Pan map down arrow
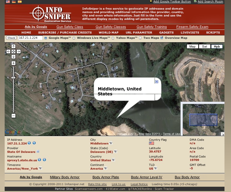The width and height of the screenshot is (231, 192). pyautogui.click(x=14, y=57)
